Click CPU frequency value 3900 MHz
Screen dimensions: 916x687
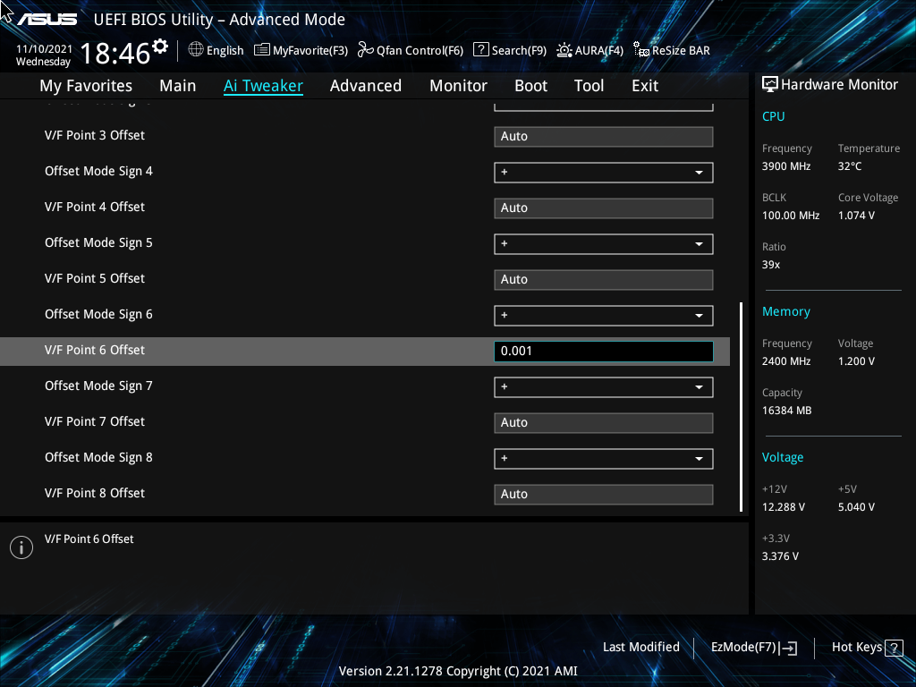point(786,166)
